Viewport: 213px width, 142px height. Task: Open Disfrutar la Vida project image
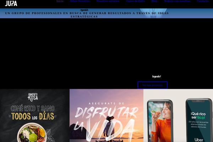106,115
